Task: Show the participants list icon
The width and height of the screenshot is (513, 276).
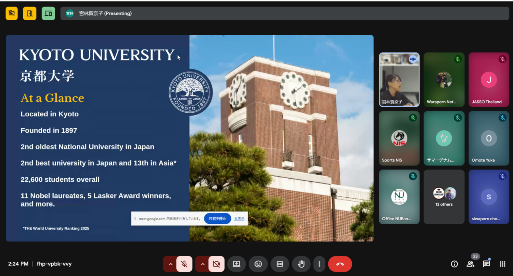Action: (x=470, y=264)
